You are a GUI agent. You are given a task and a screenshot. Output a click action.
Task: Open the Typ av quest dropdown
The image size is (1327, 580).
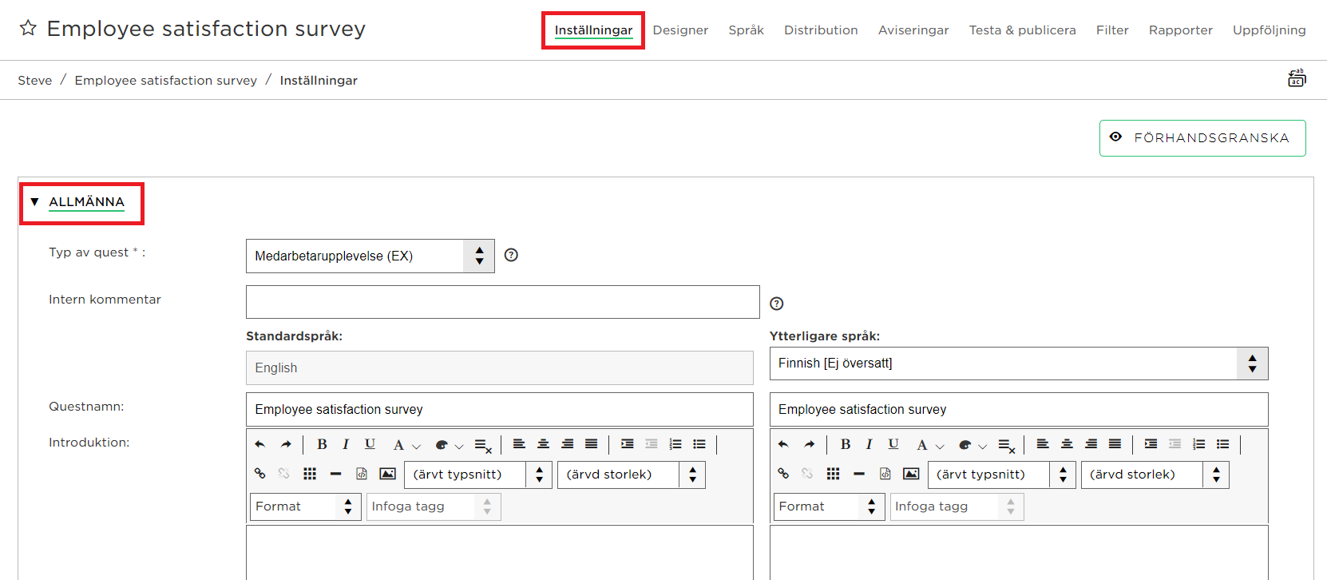[370, 256]
